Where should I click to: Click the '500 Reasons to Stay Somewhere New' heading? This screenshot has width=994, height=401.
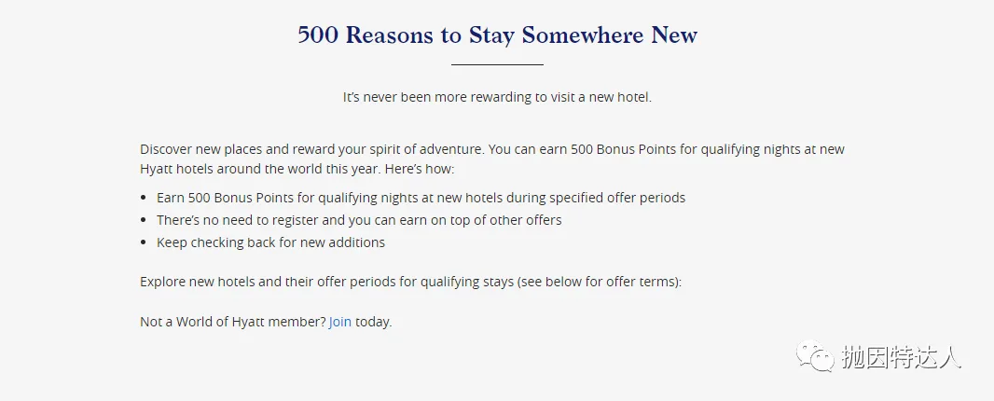tap(498, 35)
